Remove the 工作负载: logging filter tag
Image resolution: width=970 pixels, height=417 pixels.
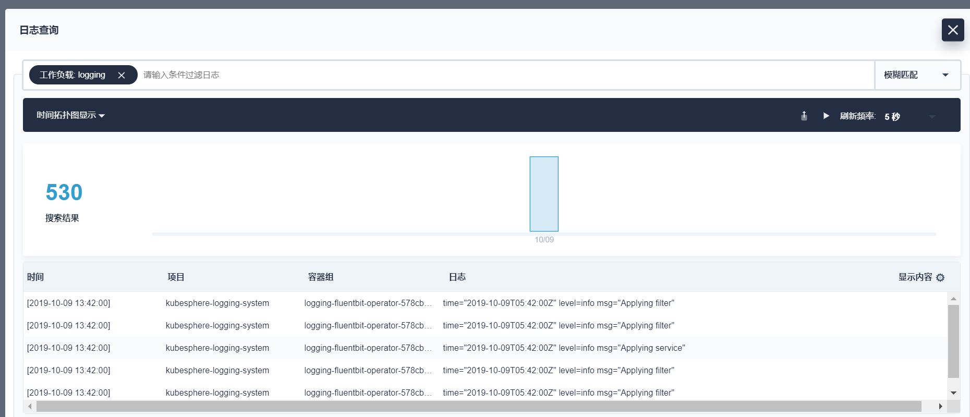click(122, 75)
